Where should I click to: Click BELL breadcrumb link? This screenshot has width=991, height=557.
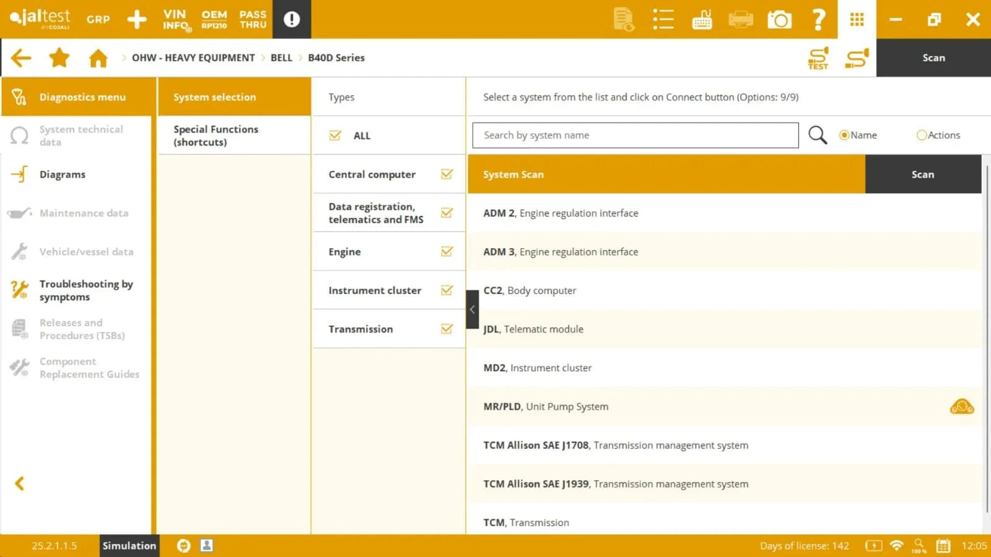pos(281,58)
